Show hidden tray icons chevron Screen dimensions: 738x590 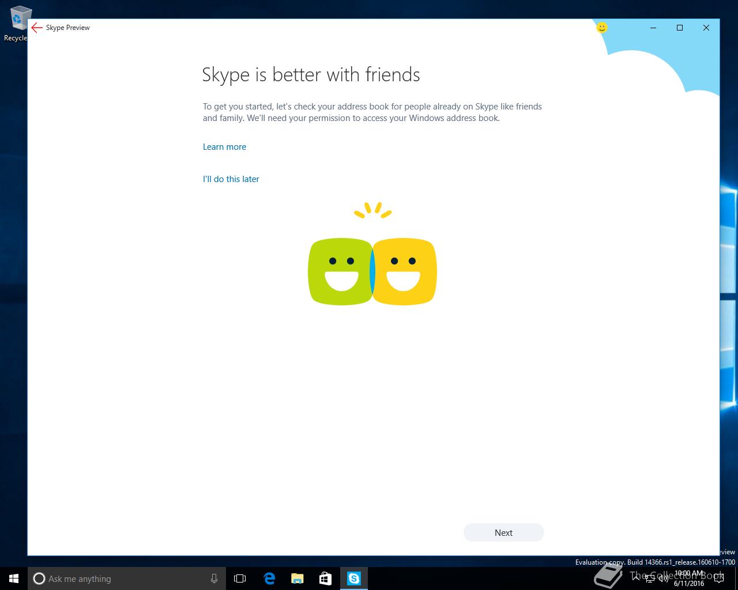636,578
